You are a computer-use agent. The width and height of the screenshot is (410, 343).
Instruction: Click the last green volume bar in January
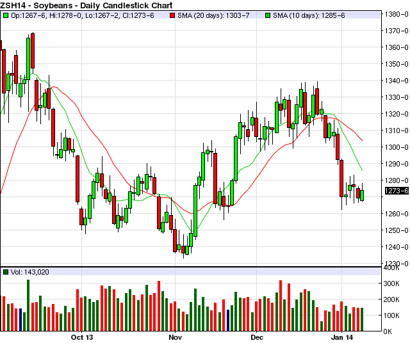click(362, 319)
